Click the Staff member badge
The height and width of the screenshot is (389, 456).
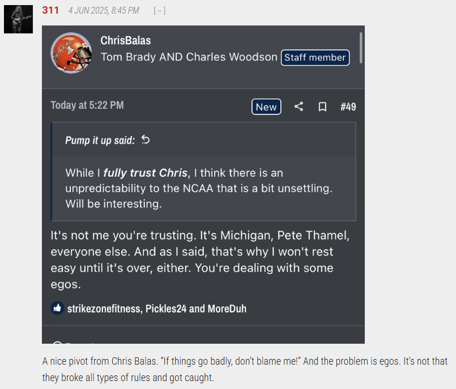[x=315, y=58]
